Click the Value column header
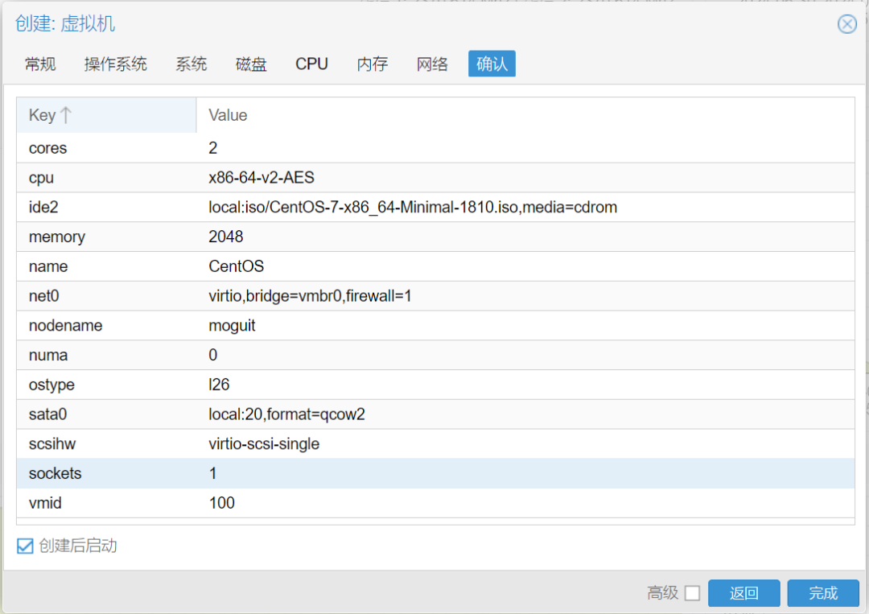Screen dimensions: 869x614 pyautogui.click(x=525, y=115)
